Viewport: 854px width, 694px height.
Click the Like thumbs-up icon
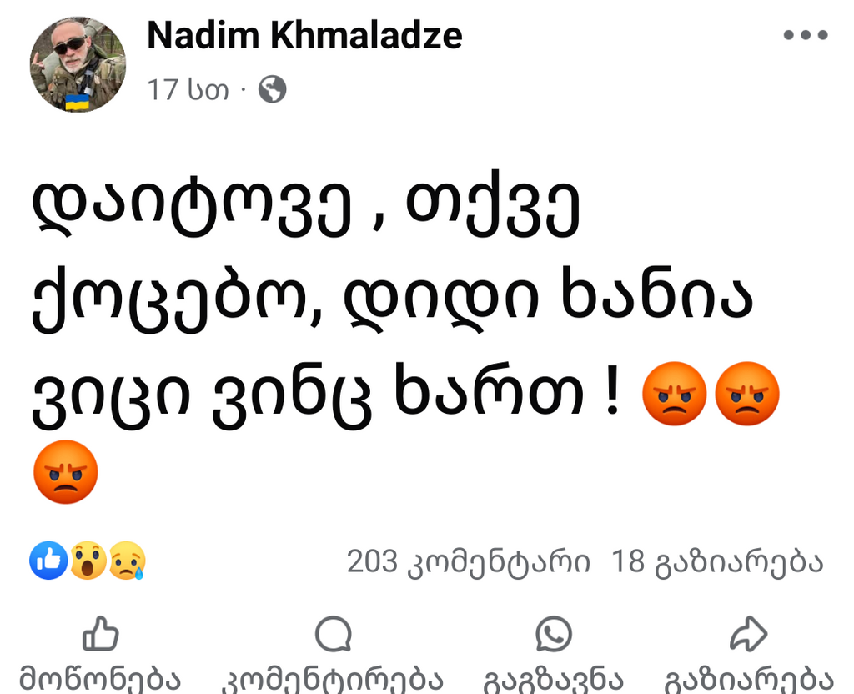pyautogui.click(x=100, y=637)
